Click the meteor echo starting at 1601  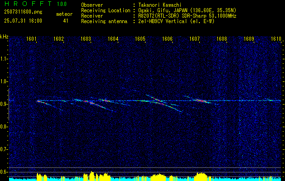click(x=49, y=105)
